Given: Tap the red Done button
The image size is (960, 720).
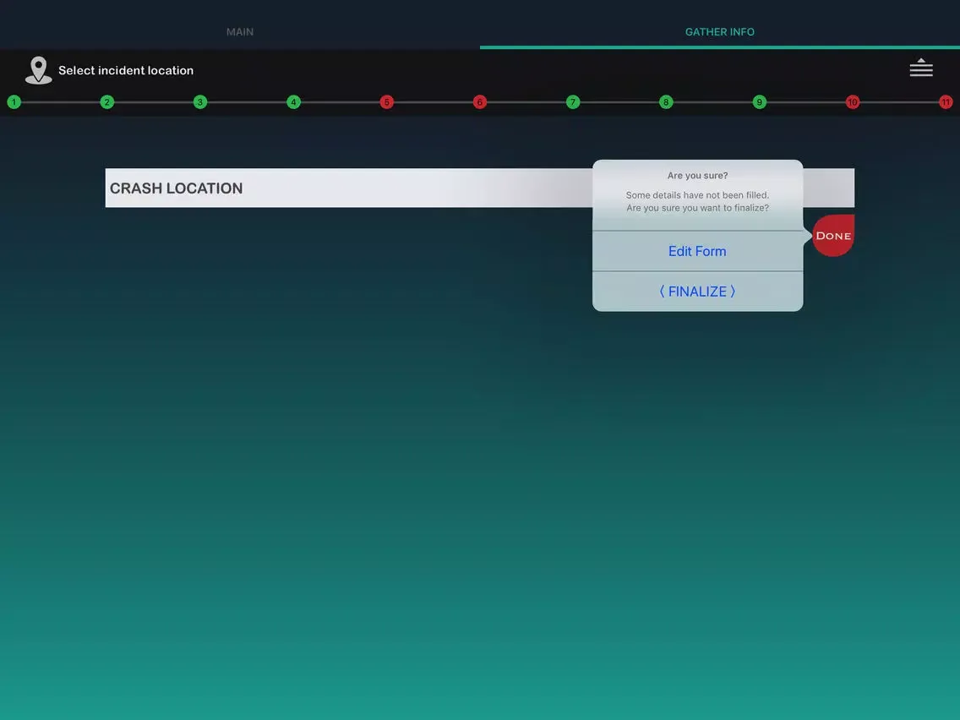Looking at the screenshot, I should coord(833,236).
